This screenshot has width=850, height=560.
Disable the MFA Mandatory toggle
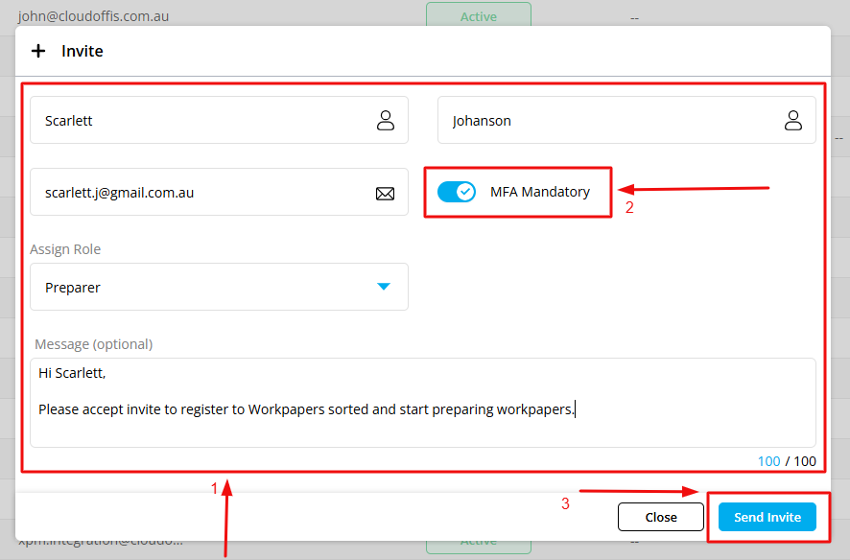pos(456,192)
